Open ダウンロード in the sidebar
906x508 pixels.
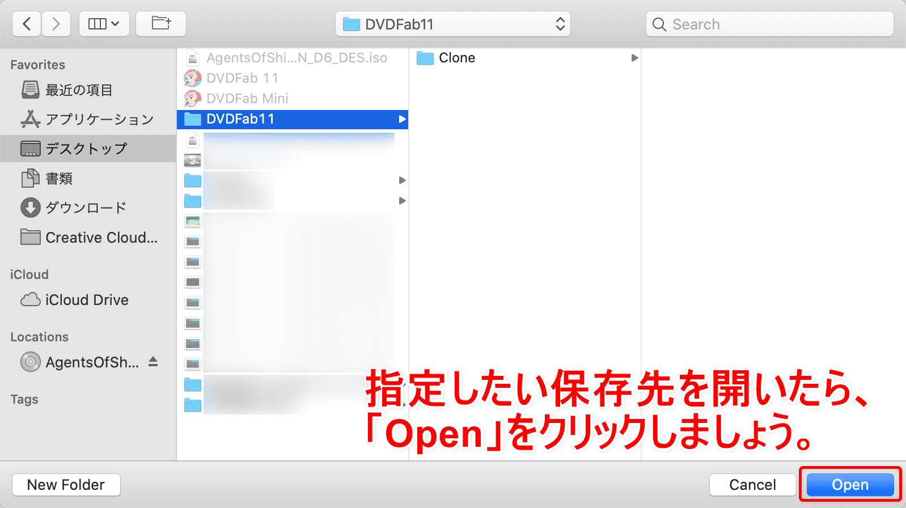88,208
